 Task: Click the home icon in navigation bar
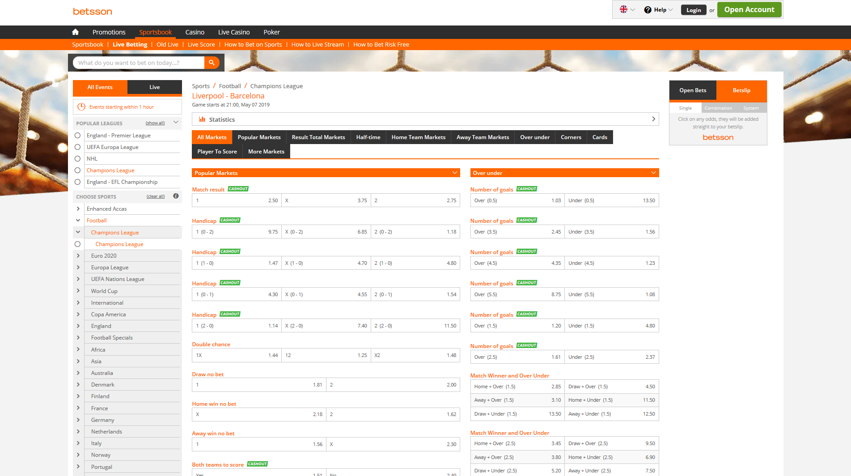point(75,32)
